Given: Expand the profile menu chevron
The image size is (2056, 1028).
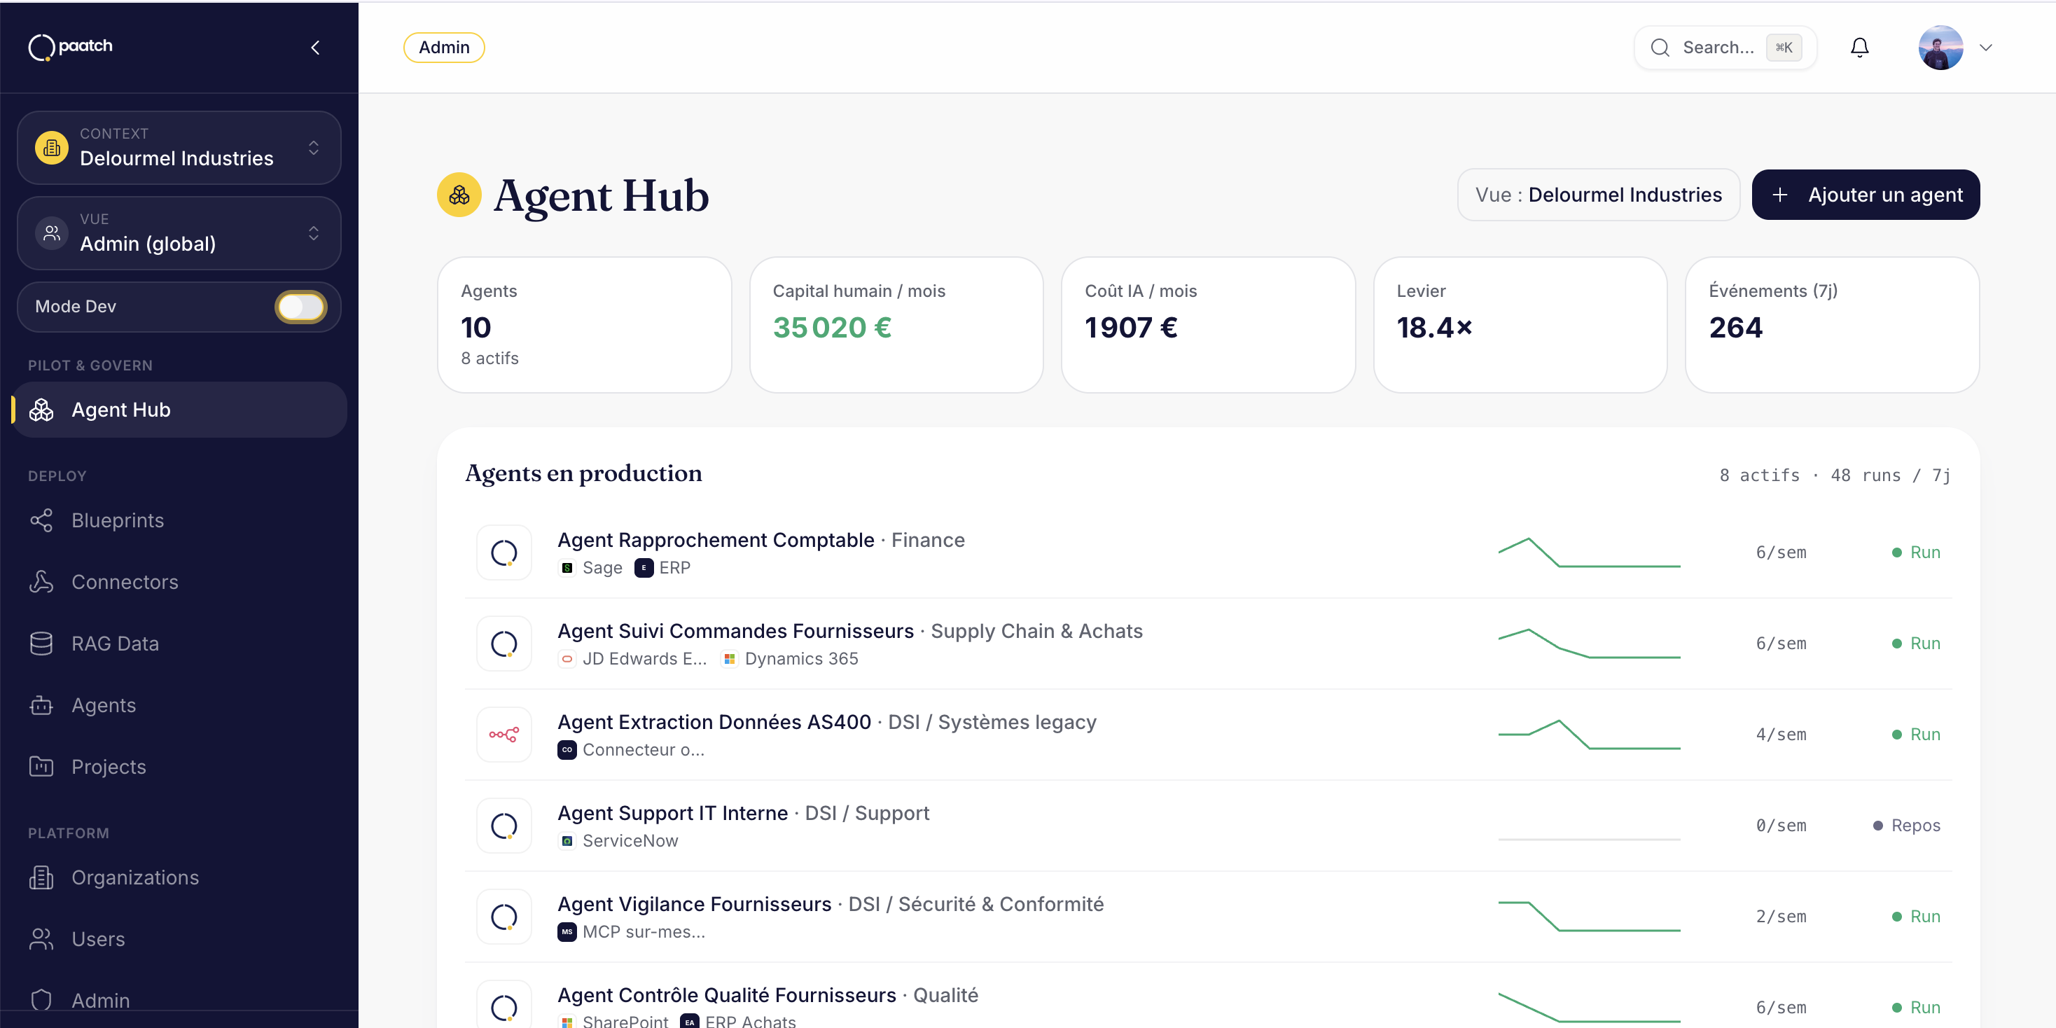Looking at the screenshot, I should [1986, 48].
